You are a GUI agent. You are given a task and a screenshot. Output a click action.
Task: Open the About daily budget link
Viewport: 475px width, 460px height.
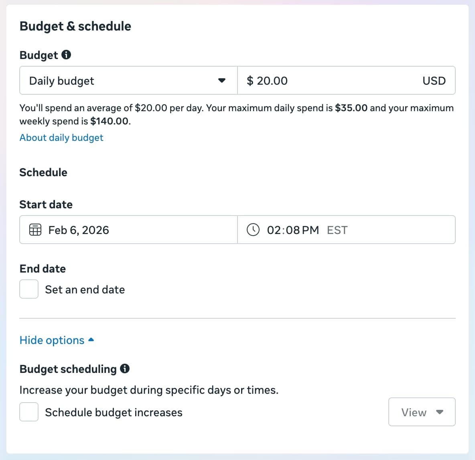(x=61, y=138)
